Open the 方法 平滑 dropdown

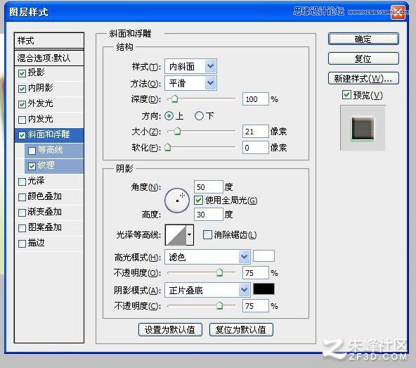coord(190,83)
